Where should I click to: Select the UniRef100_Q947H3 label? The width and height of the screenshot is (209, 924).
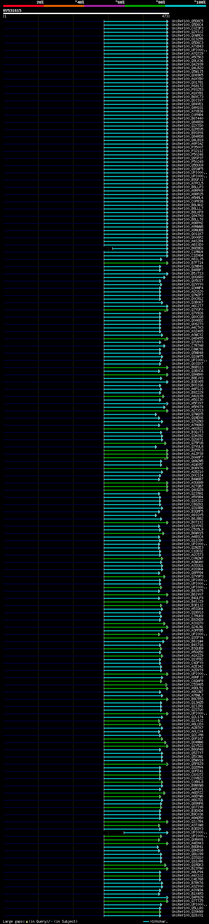tap(187, 216)
